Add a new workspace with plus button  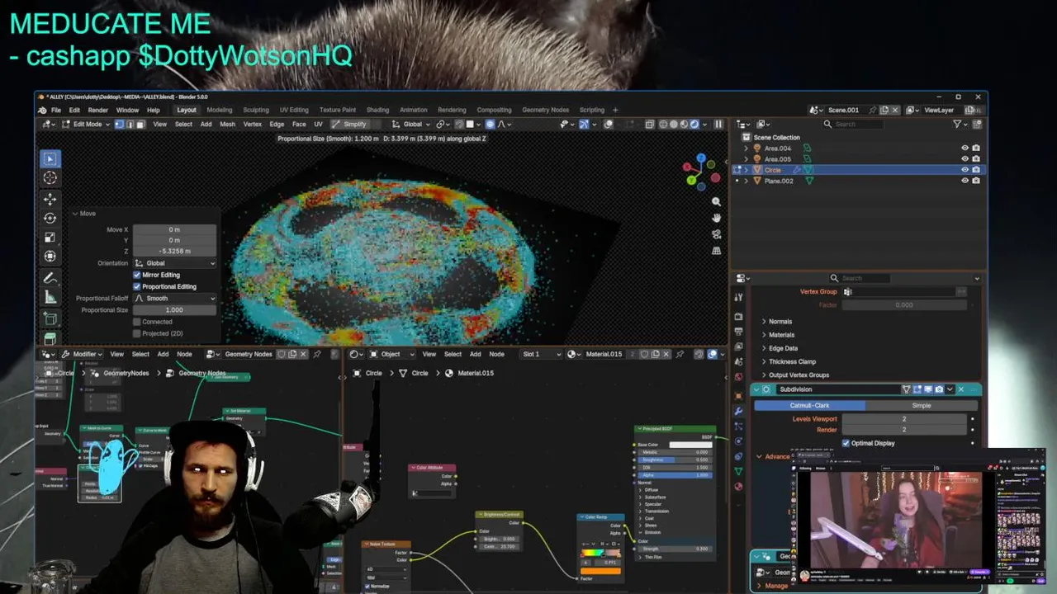tap(614, 110)
